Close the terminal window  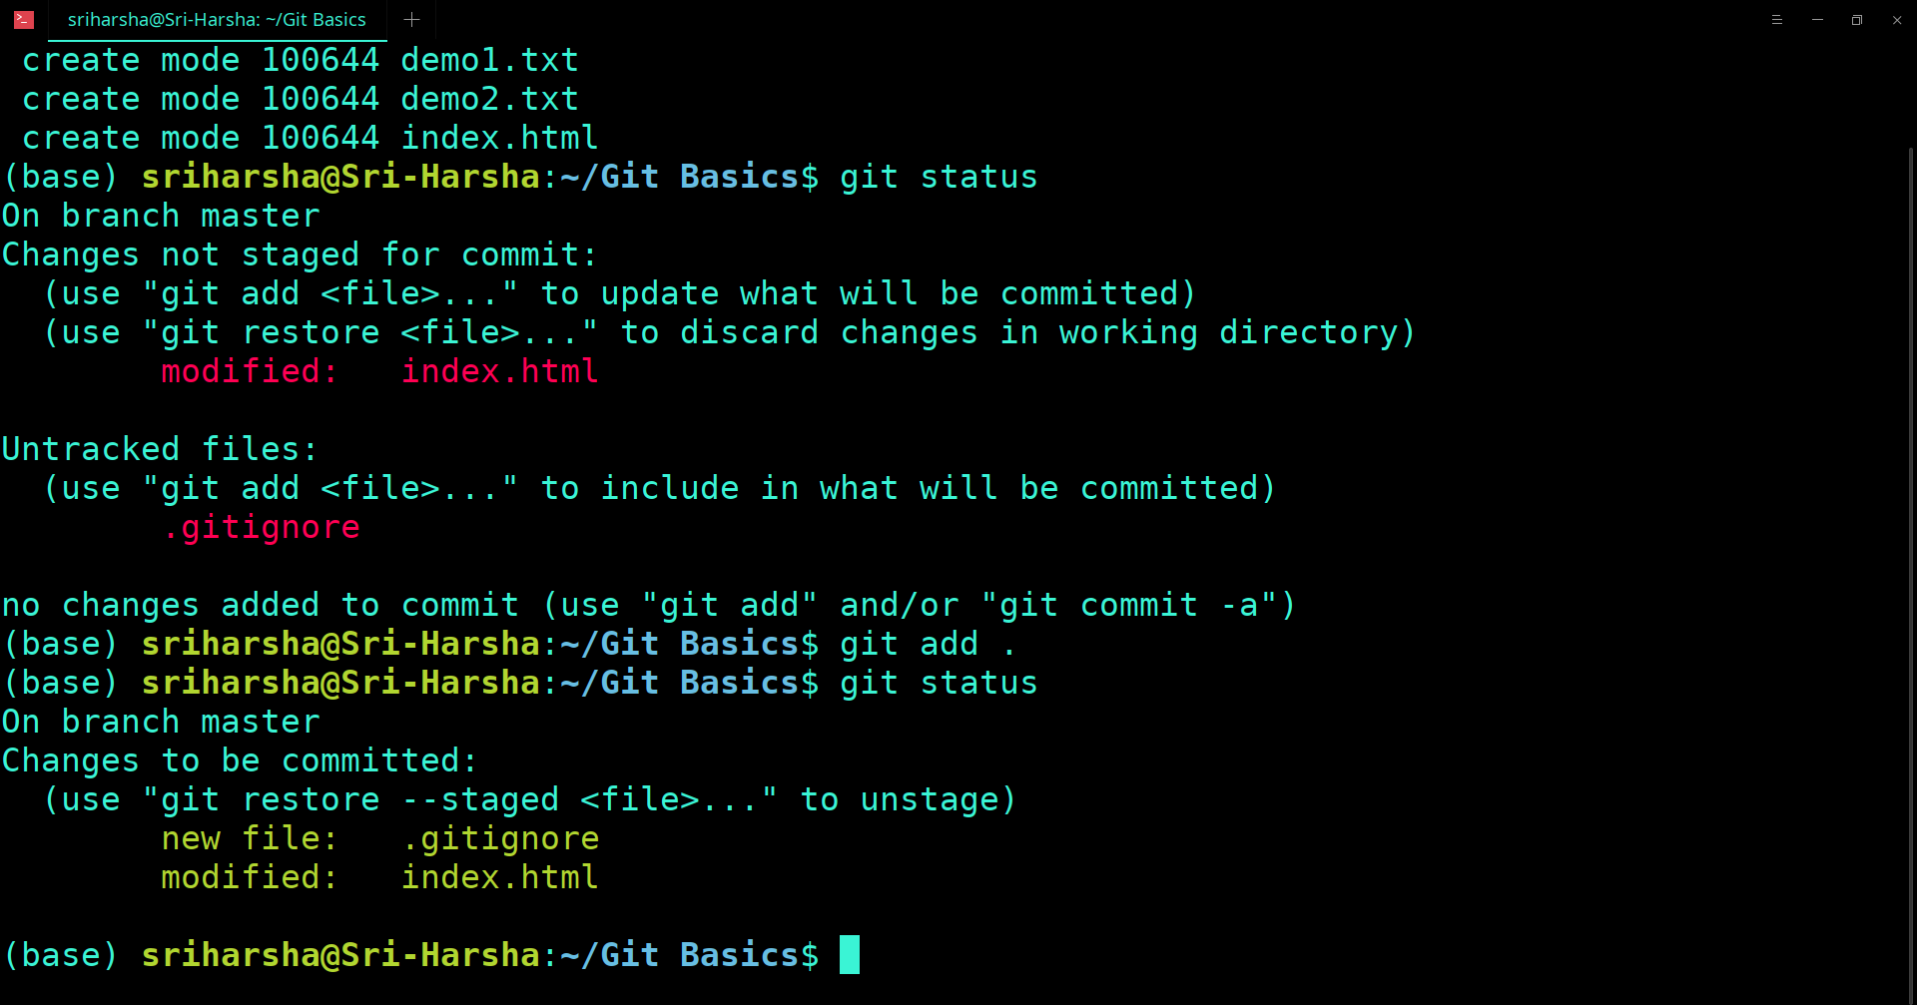click(x=1897, y=20)
